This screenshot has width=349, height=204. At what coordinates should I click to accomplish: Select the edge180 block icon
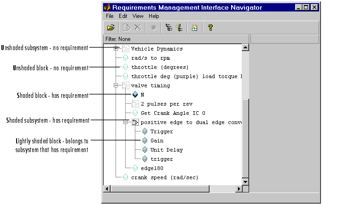(135, 168)
